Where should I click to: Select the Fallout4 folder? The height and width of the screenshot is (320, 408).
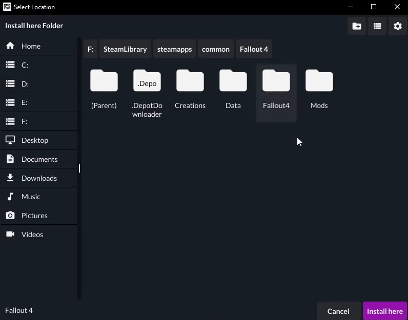click(276, 82)
